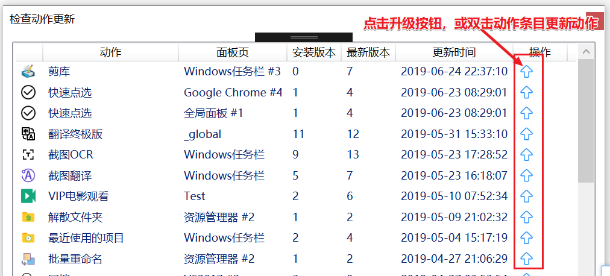Viewport: 610px width, 276px height.
Task: Click the 翻译终极版 translate icon
Action: pyautogui.click(x=28, y=134)
